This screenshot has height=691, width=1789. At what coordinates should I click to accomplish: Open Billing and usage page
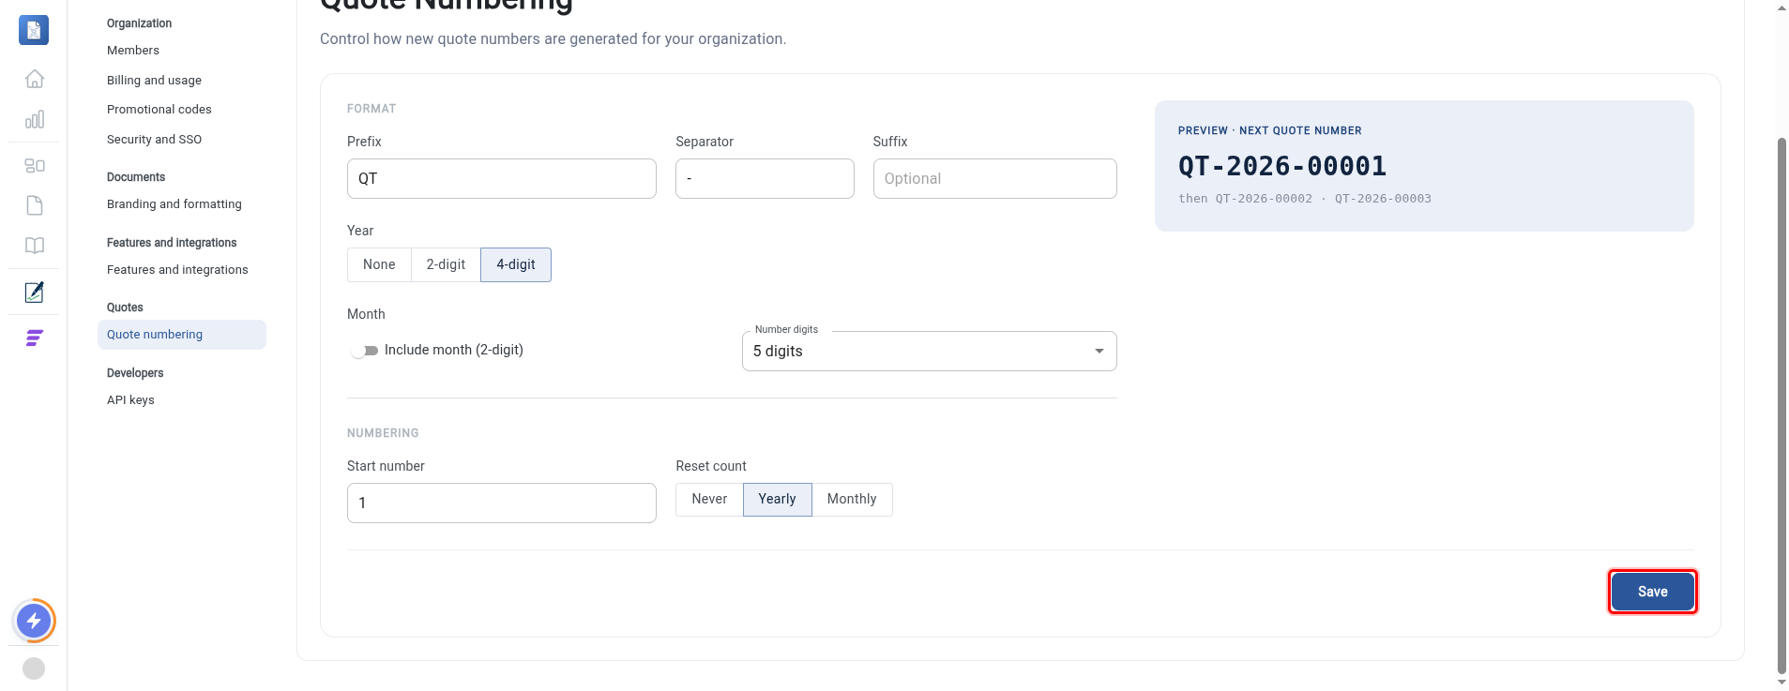coord(154,81)
